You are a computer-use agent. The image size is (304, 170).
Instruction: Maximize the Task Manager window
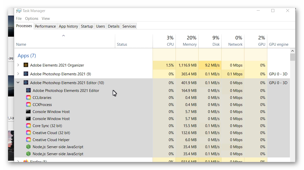tap(273, 11)
